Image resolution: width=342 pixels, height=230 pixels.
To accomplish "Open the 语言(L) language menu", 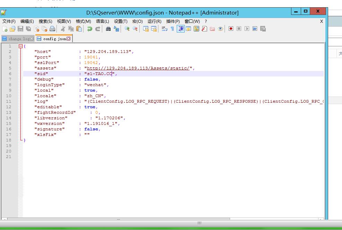I will 102,21.
